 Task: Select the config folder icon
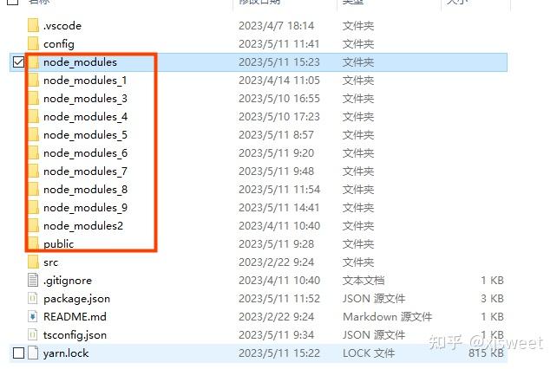click(33, 43)
